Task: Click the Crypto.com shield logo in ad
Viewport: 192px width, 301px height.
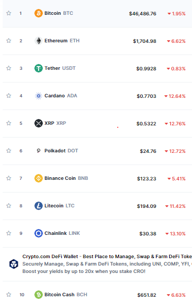Action: tap(14, 264)
